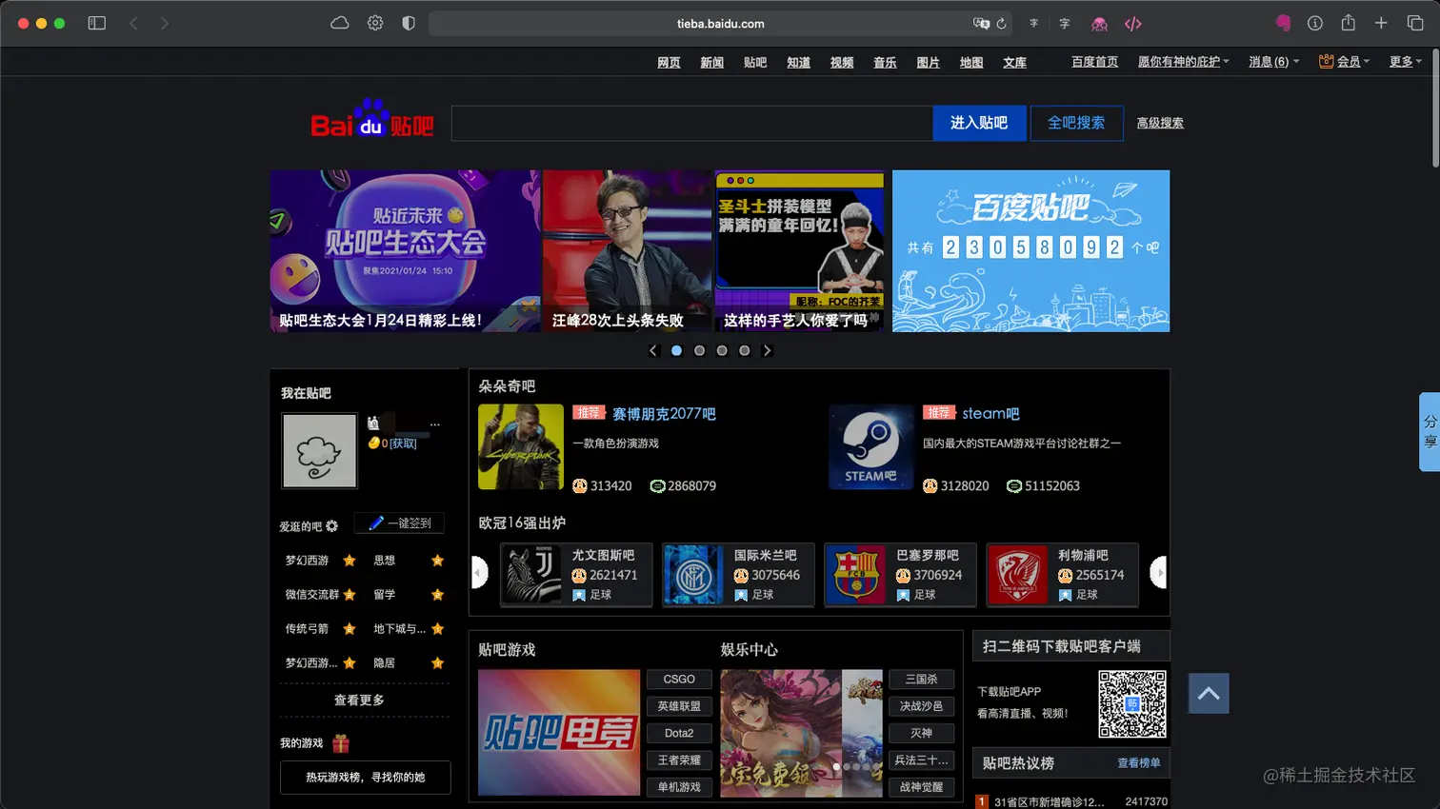Open the gear extension icon in the toolbar
1440x809 pixels.
[x=375, y=23]
